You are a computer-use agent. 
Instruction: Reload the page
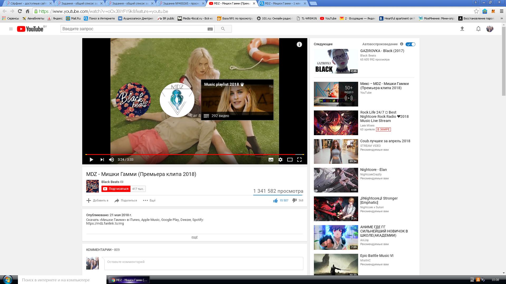pos(20,11)
